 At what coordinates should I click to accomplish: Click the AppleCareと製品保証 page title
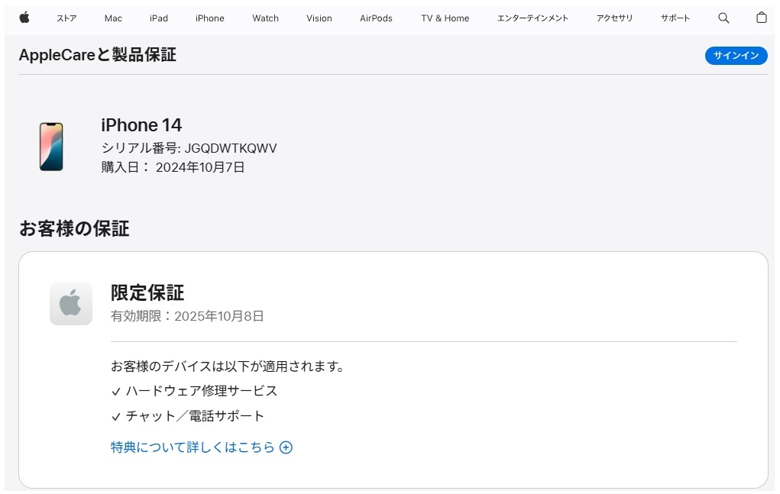pos(98,55)
